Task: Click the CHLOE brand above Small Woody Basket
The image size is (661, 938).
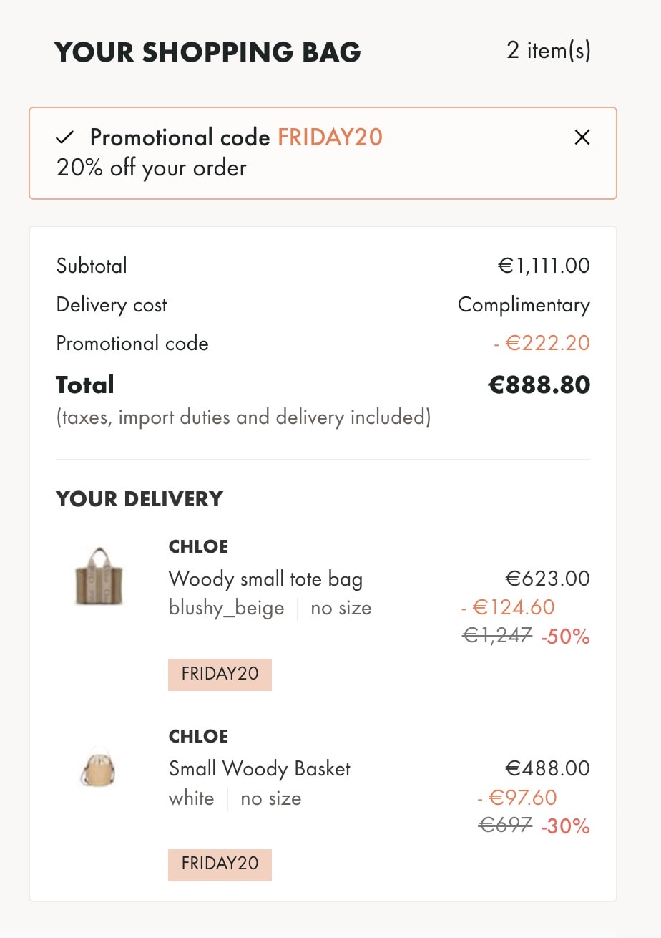Action: click(x=198, y=737)
